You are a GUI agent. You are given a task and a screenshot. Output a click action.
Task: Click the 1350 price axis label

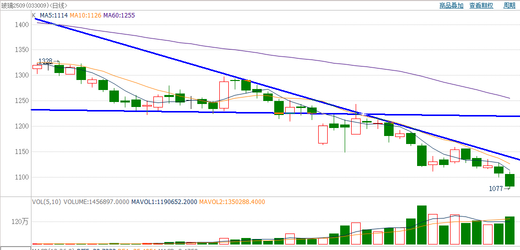coord(22,50)
